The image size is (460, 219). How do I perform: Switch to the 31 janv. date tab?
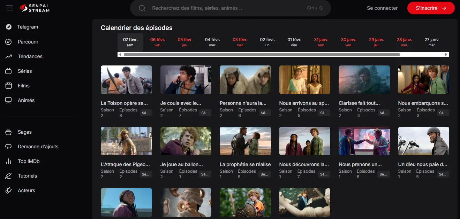(x=321, y=42)
